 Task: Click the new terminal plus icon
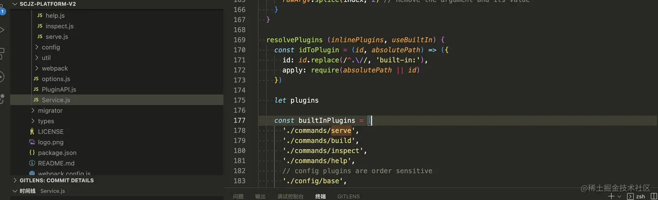[611, 197]
